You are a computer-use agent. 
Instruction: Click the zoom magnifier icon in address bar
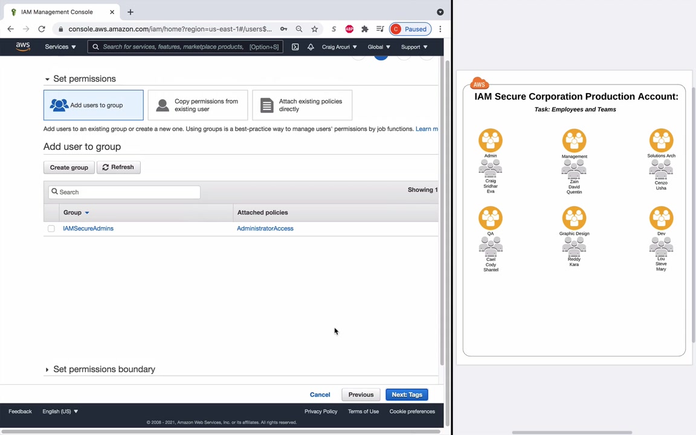click(x=299, y=29)
